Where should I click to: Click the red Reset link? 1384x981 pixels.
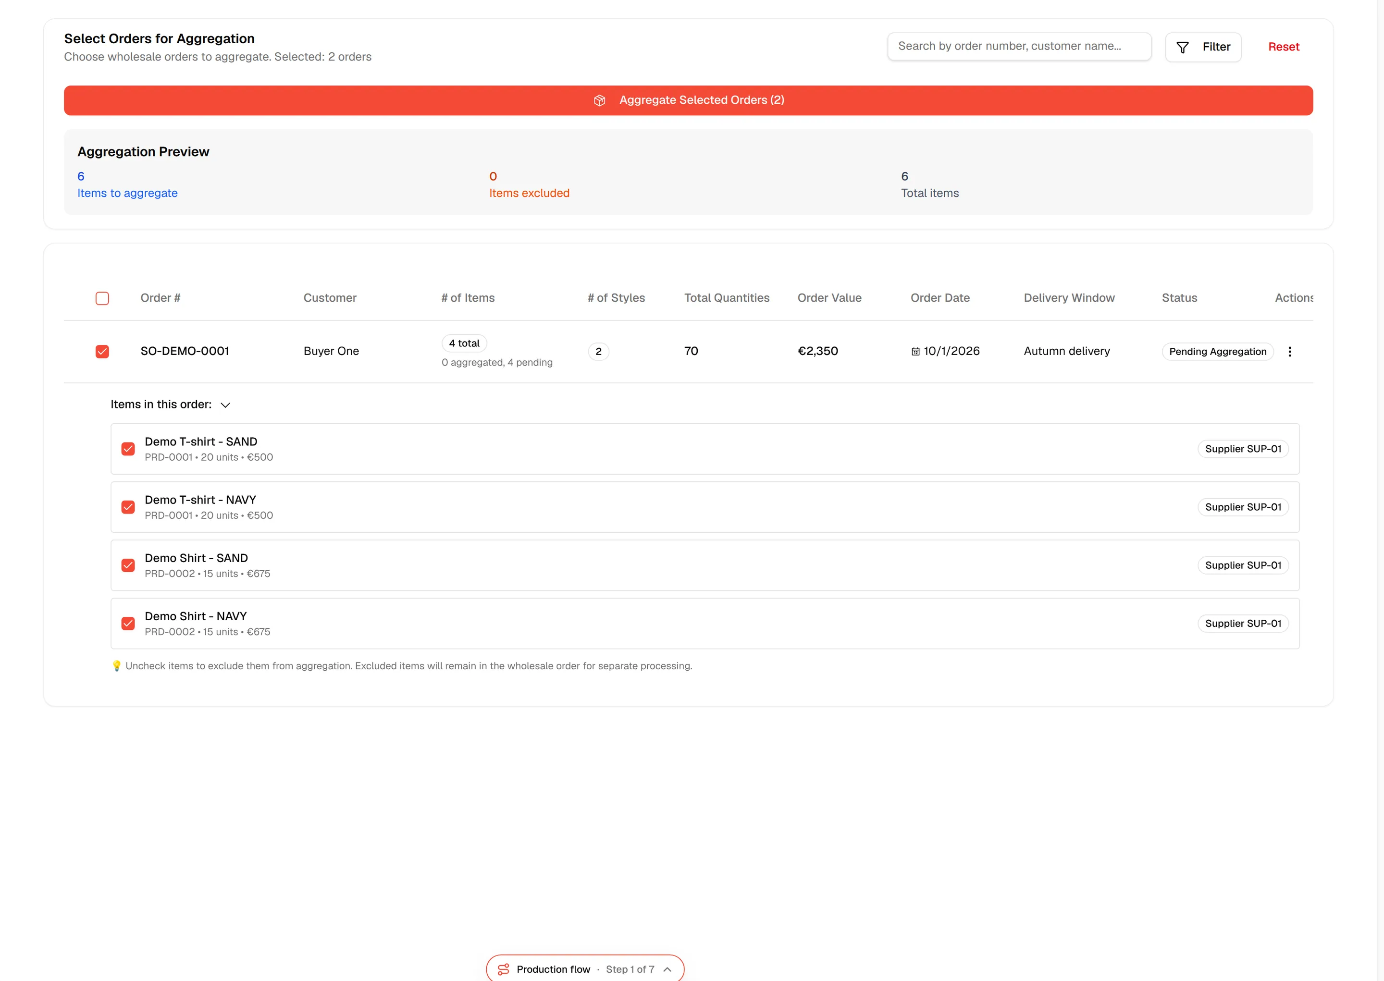1283,47
